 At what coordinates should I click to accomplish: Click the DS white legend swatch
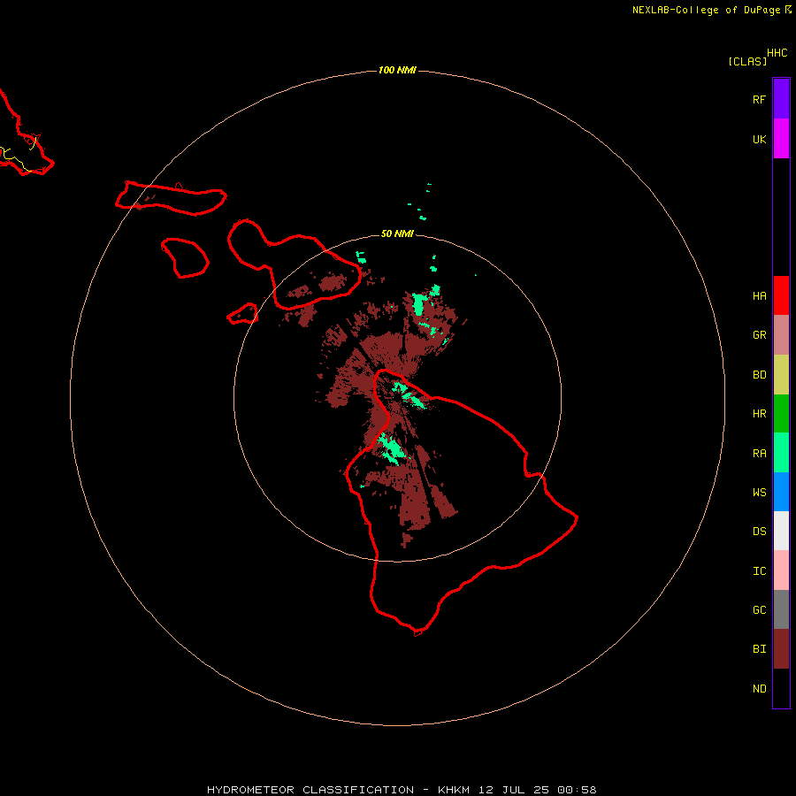click(x=781, y=531)
